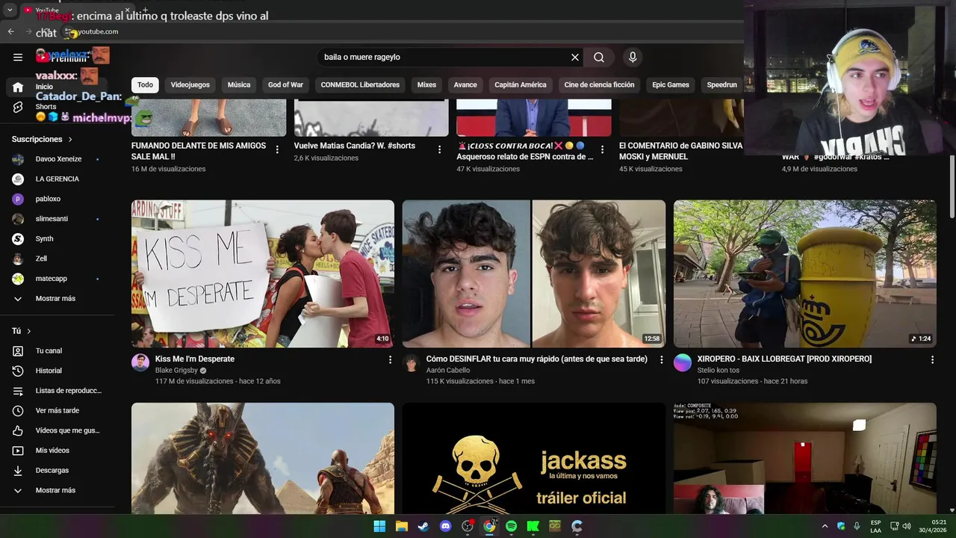Clear the search box with X

[575, 58]
